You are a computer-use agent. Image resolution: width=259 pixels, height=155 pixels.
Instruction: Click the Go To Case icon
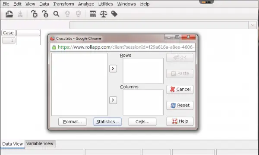45,14
